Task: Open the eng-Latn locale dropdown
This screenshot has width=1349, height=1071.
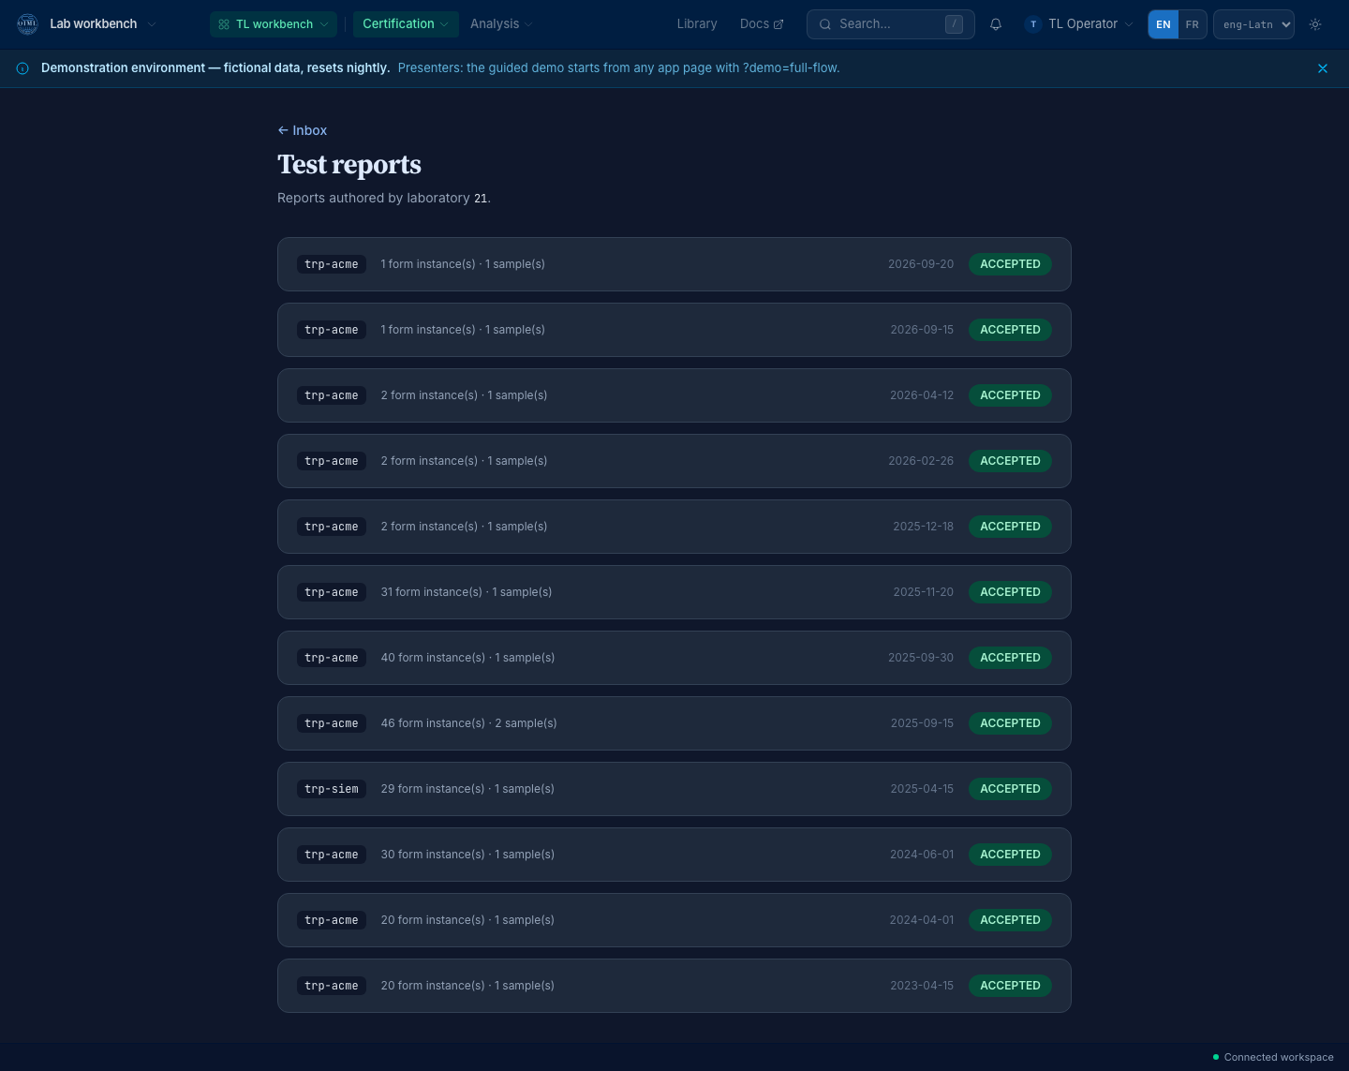Action: (1253, 24)
